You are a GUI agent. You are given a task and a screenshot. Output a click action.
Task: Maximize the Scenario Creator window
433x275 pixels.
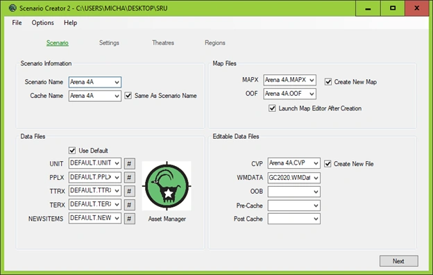click(393, 8)
